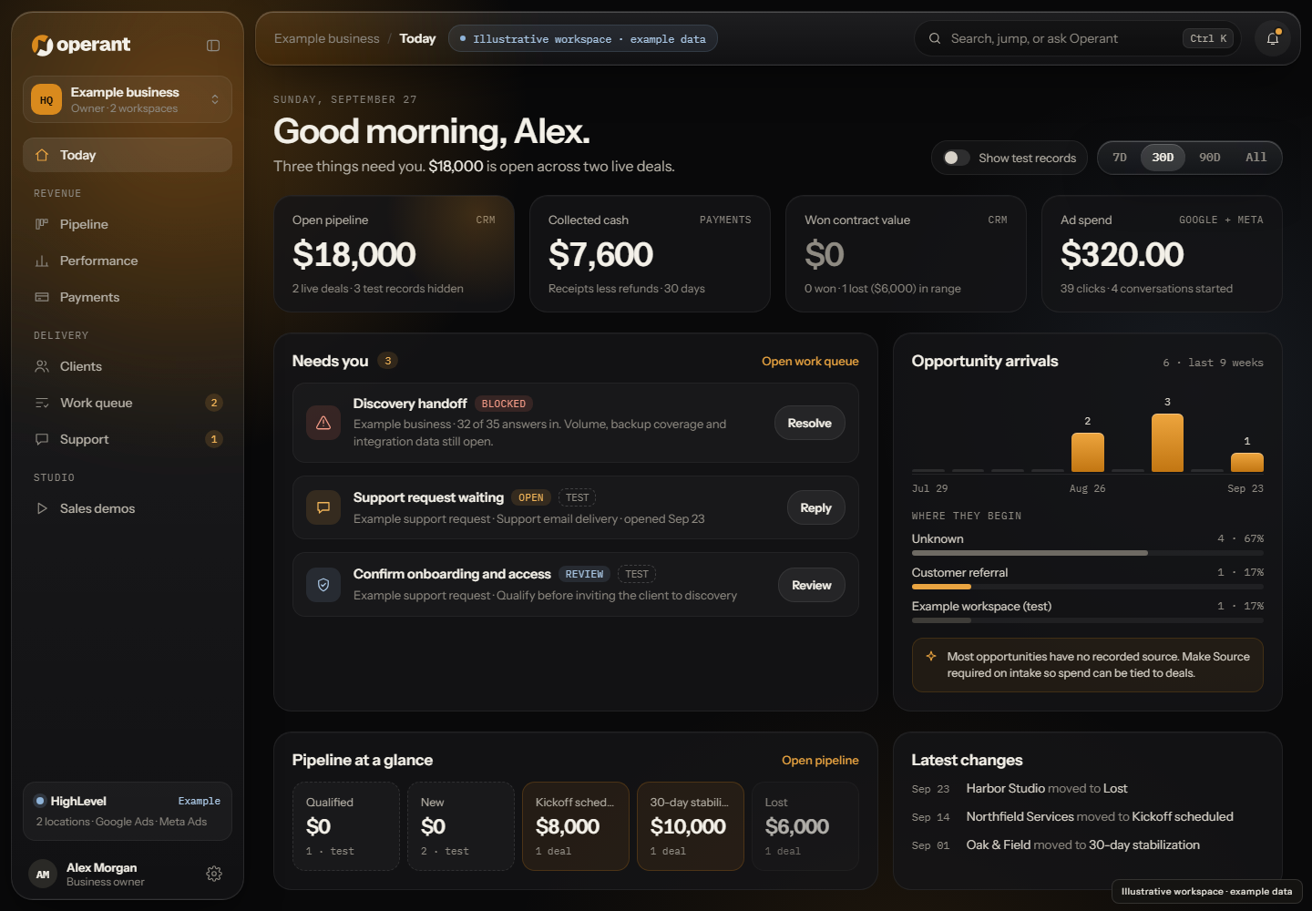Go to Pipeline in the sidebar
This screenshot has height=911, width=1312.
[128, 224]
